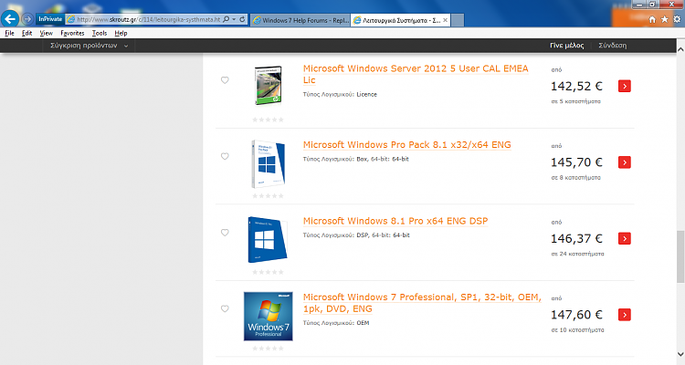Viewport: 685px width, 365px height.
Task: Refresh the page with the reload icon
Action: coord(242,20)
